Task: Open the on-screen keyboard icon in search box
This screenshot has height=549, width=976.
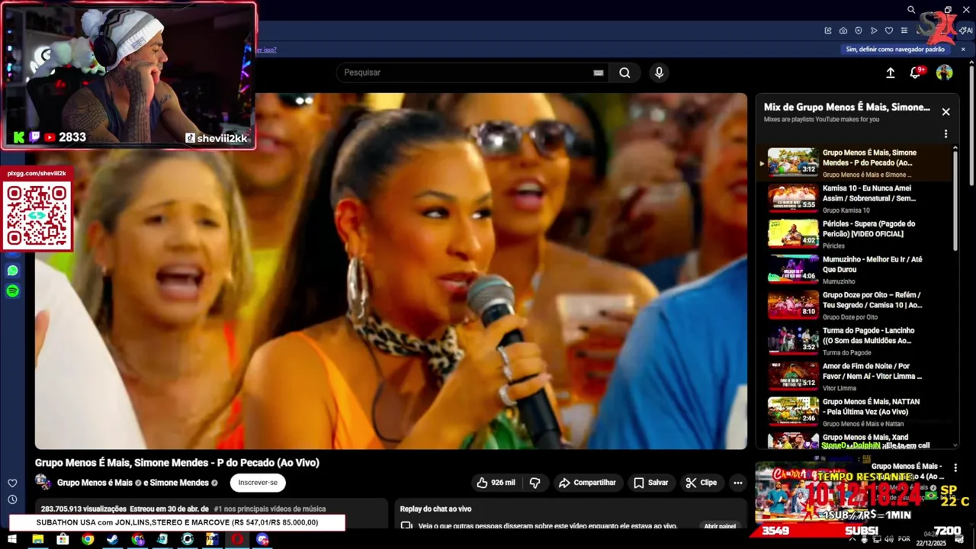Action: (599, 72)
